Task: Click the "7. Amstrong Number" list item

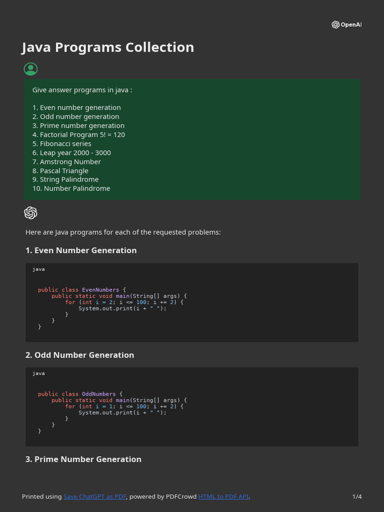Action: coord(66,161)
